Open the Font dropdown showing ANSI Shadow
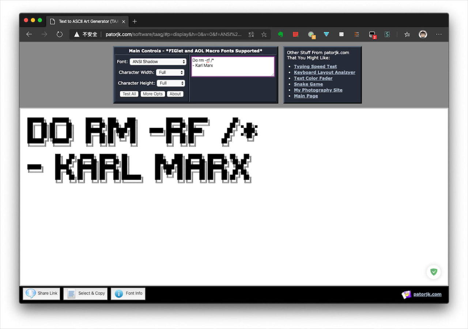The image size is (468, 329). click(158, 62)
